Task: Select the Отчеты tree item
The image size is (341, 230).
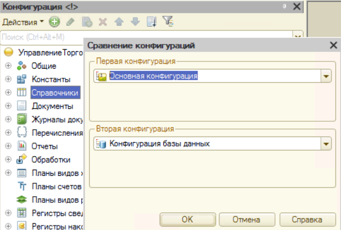Action: click(45, 145)
